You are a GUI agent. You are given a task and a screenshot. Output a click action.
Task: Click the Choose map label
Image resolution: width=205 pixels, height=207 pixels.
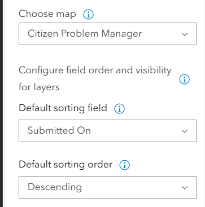47,14
